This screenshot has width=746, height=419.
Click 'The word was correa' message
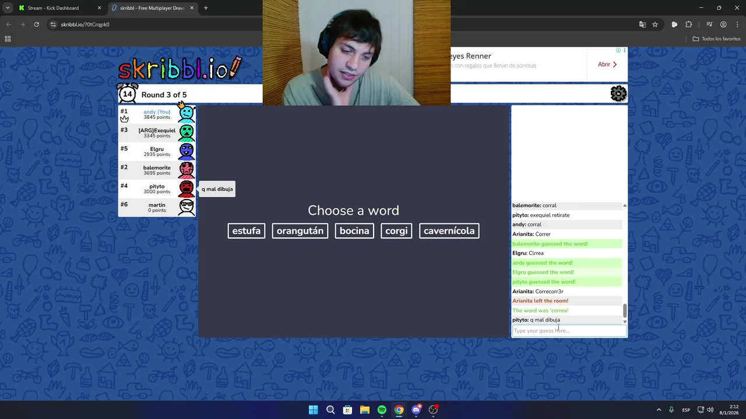pyautogui.click(x=540, y=310)
